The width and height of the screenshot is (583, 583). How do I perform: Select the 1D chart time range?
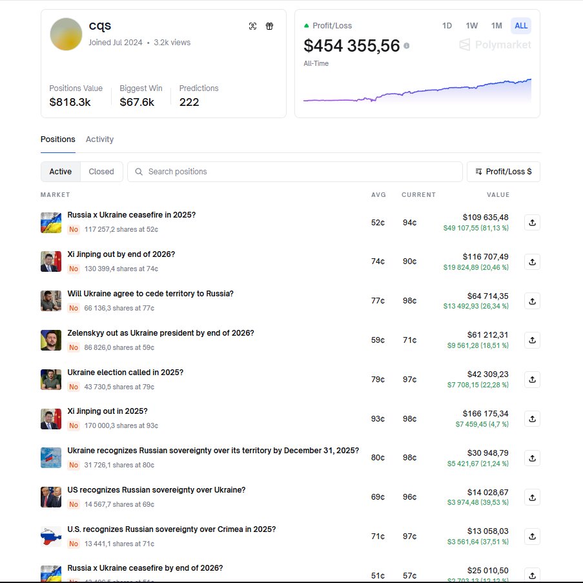[447, 26]
